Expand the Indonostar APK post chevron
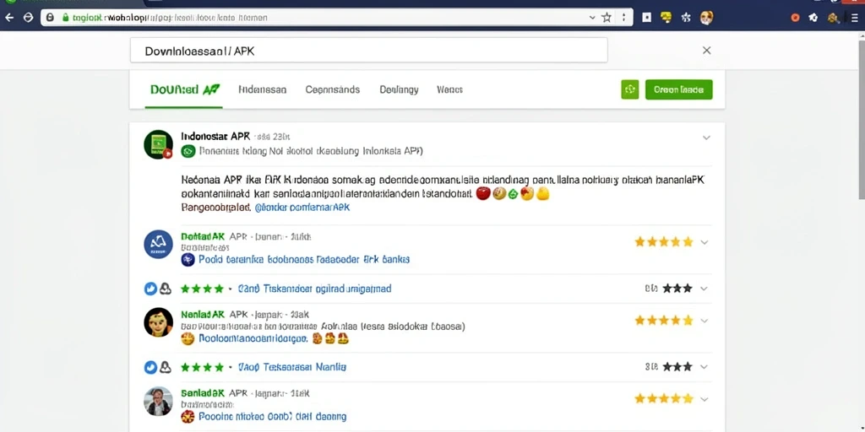This screenshot has height=432, width=865. [x=706, y=138]
